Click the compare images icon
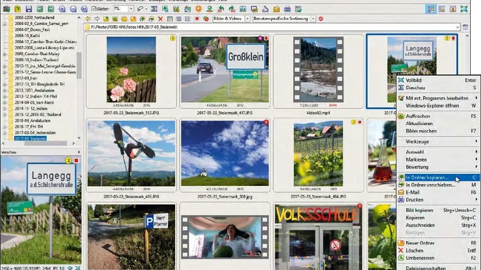This screenshot has width=481, height=270. (243, 9)
